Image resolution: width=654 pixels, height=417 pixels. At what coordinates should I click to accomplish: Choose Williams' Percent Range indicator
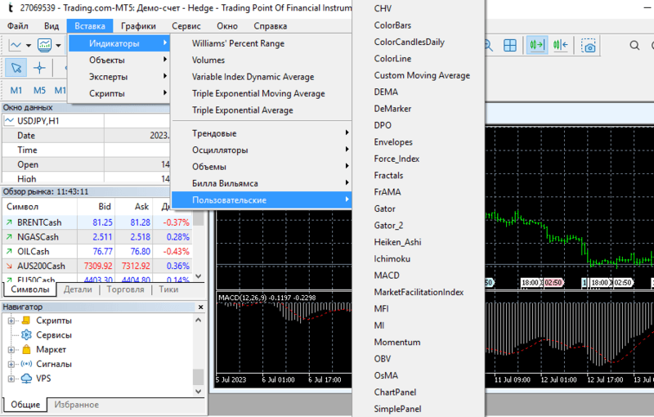pos(262,43)
